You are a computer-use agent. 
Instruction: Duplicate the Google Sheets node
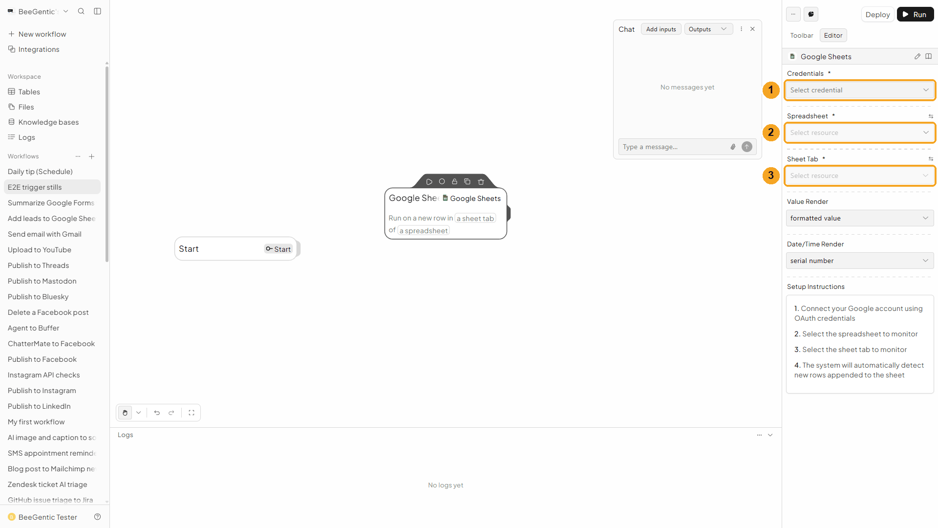(467, 181)
